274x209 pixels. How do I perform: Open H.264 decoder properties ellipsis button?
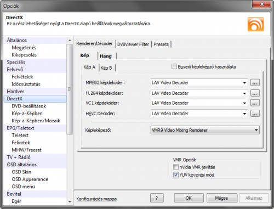[255, 93]
